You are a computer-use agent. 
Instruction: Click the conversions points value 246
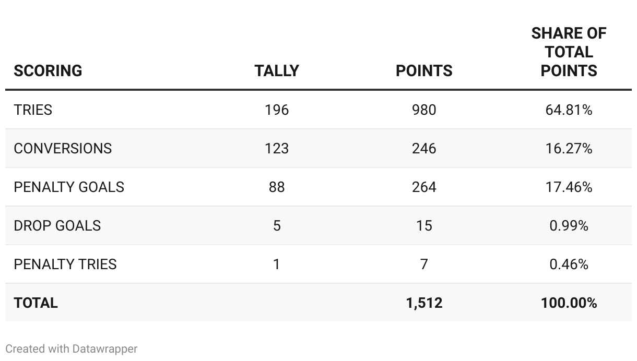tap(423, 149)
